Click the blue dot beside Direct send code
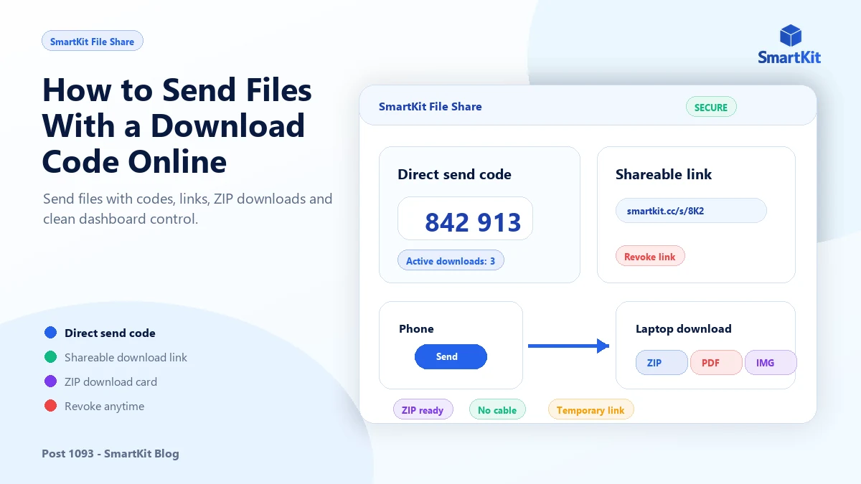Image resolution: width=861 pixels, height=484 pixels. click(50, 333)
